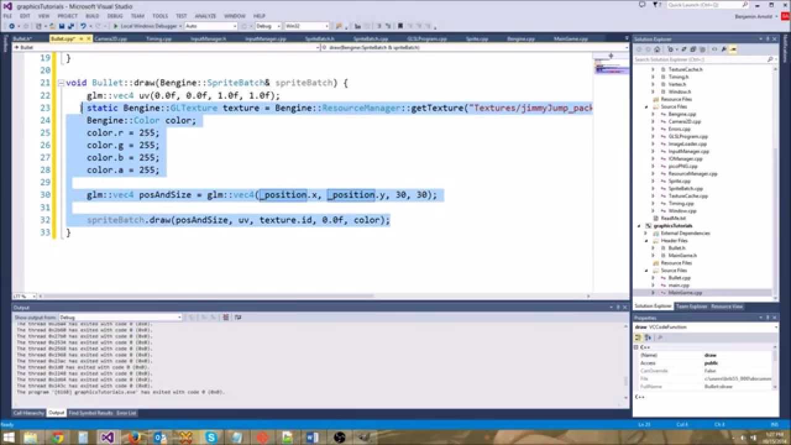Image resolution: width=791 pixels, height=445 pixels.
Task: Open Skype from the taskbar
Action: pos(212,437)
